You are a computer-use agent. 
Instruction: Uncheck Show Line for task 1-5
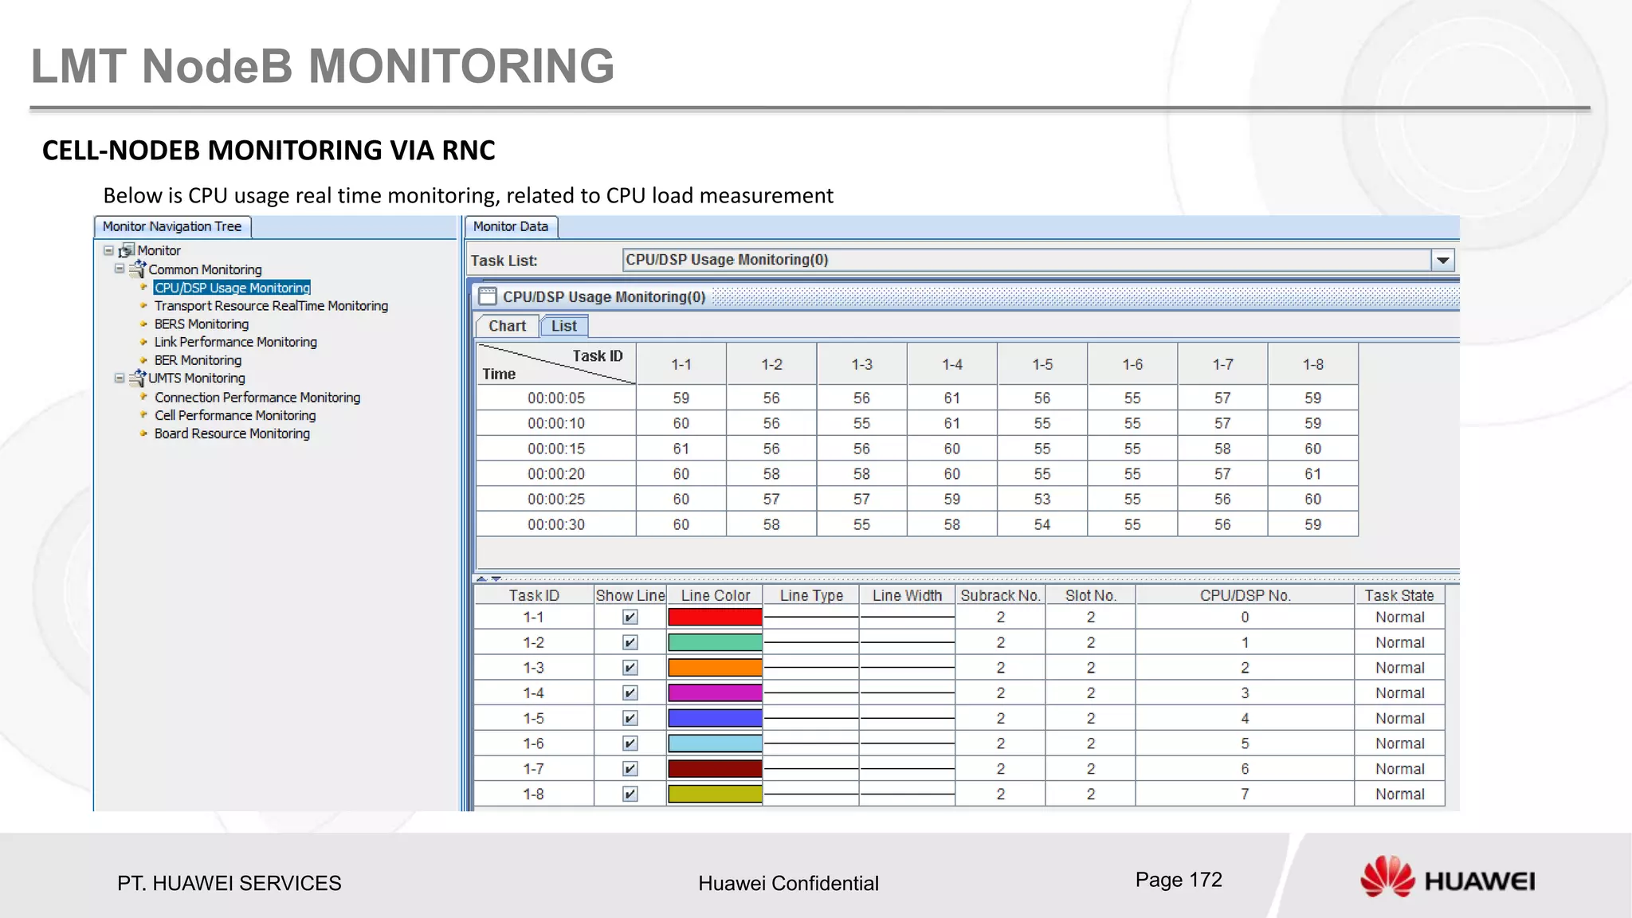[630, 719]
